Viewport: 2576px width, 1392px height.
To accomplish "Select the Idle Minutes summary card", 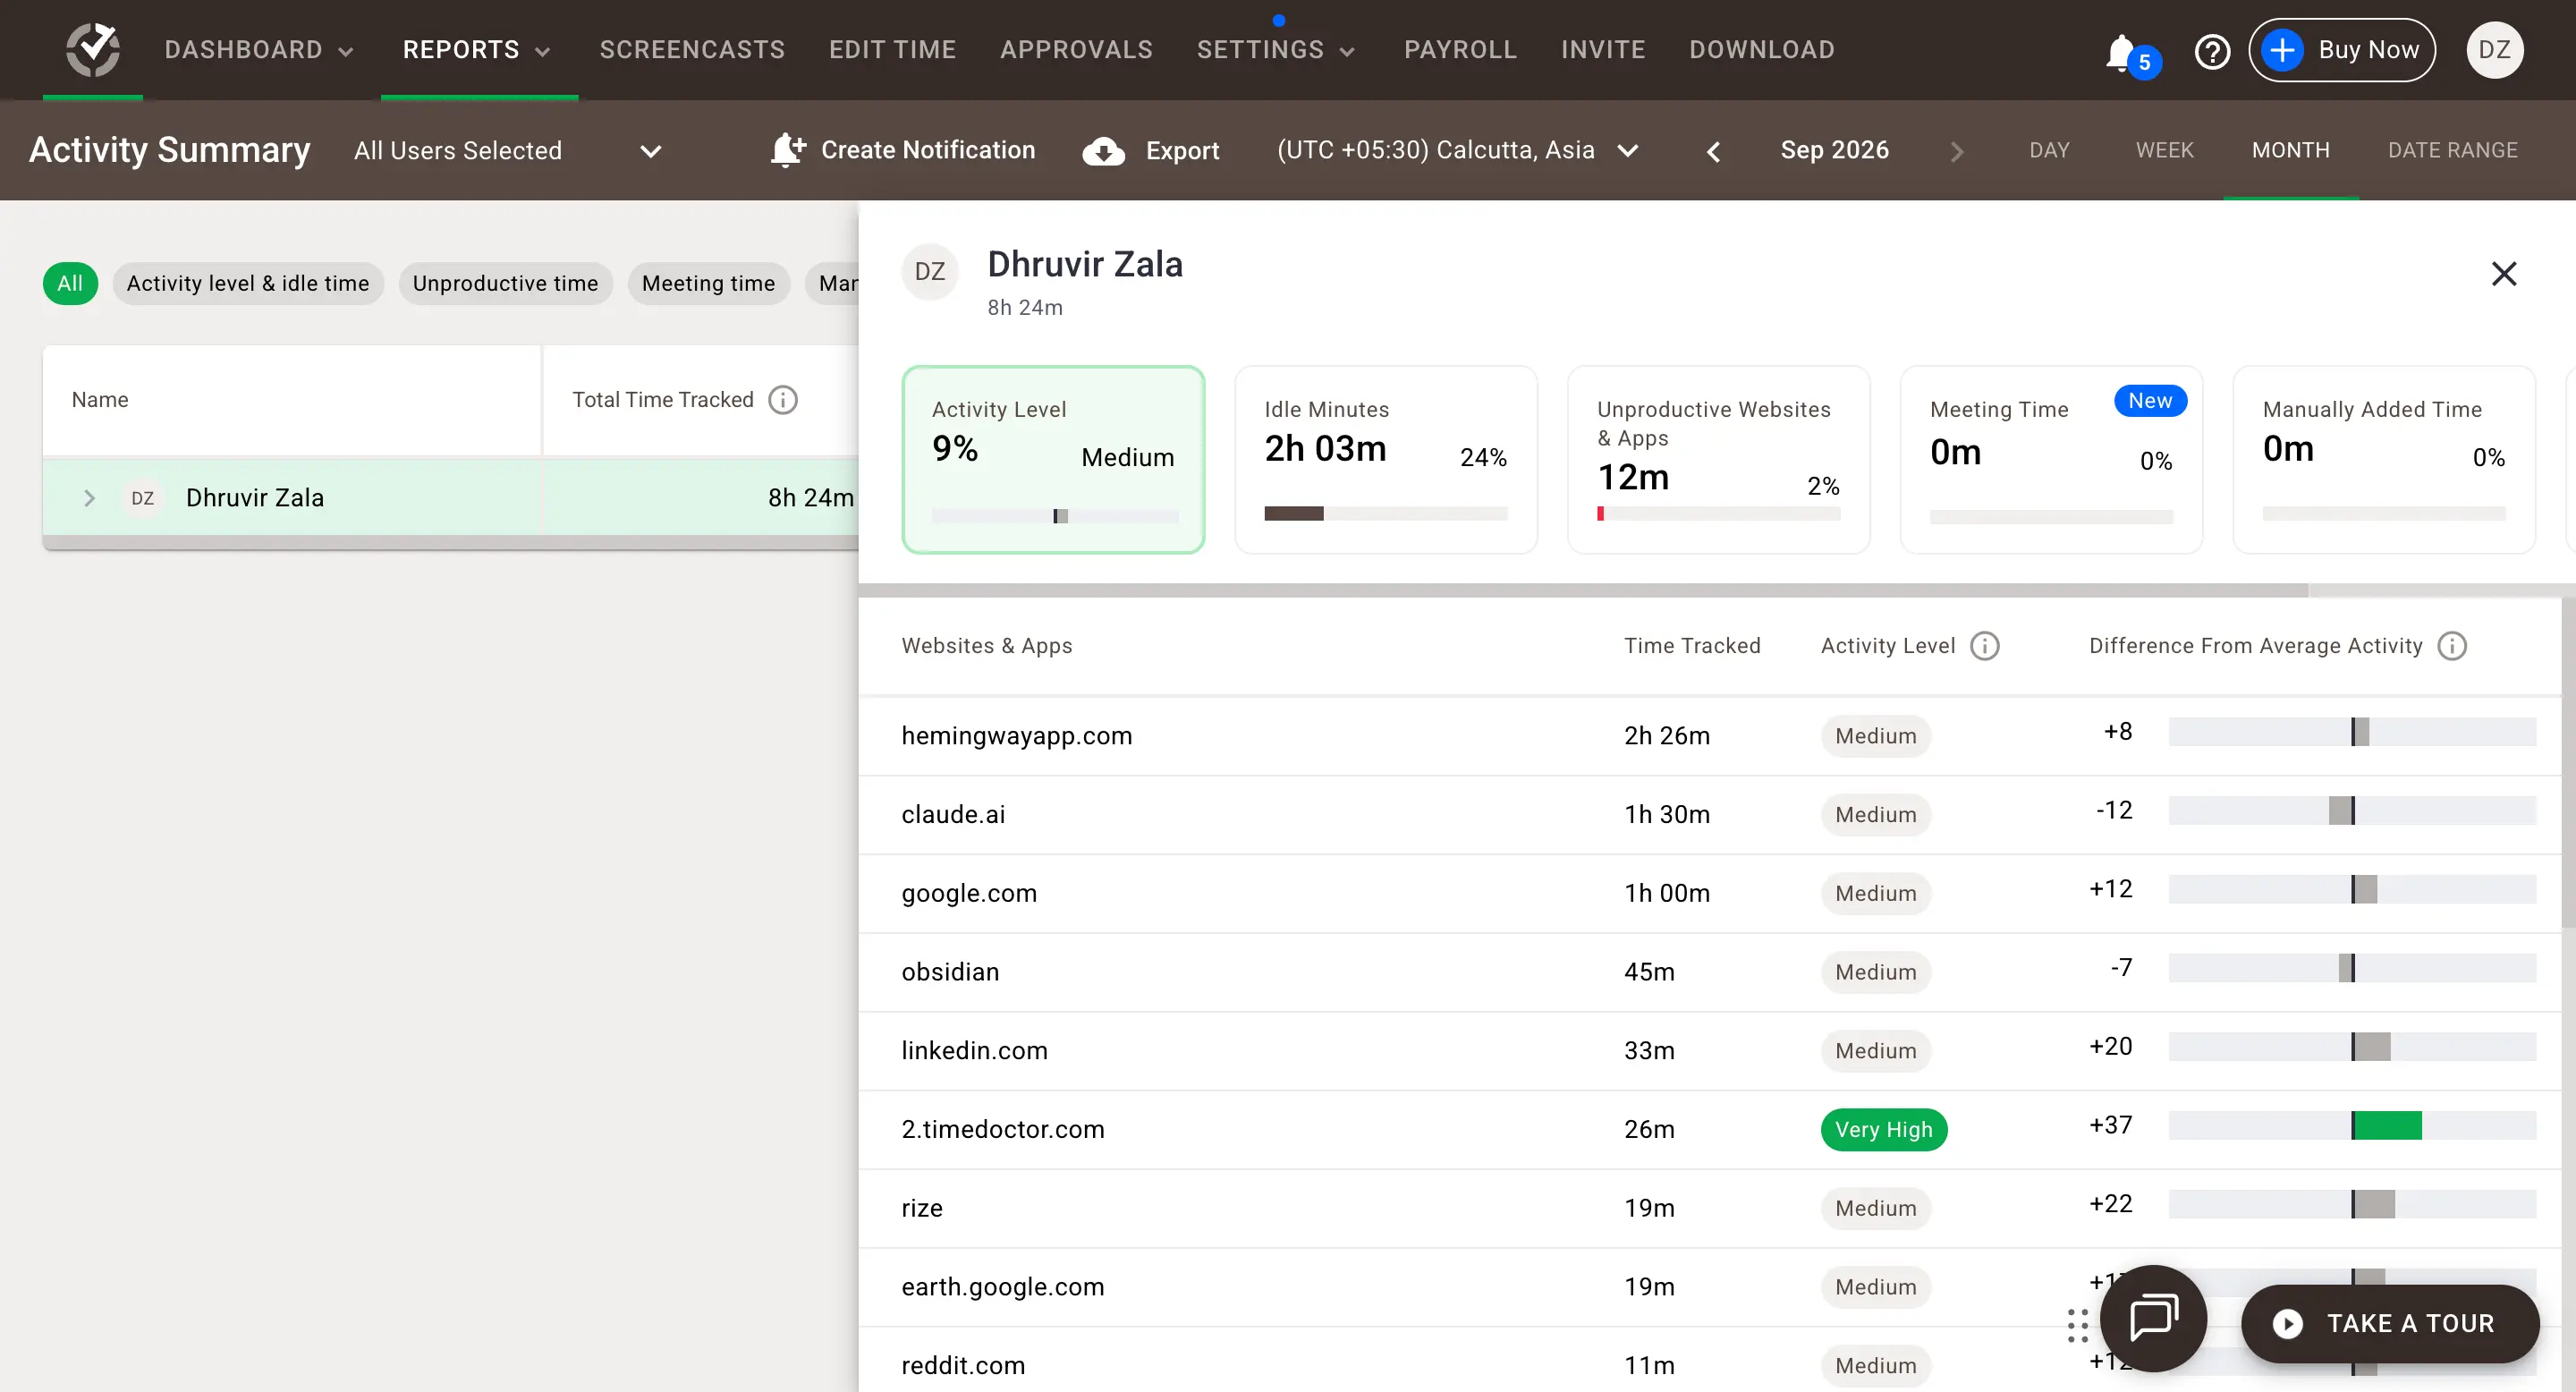I will [x=1386, y=459].
